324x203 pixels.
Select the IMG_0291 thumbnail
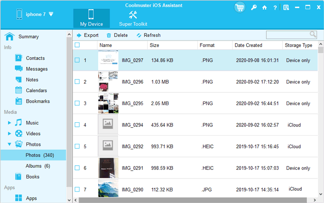108,168
